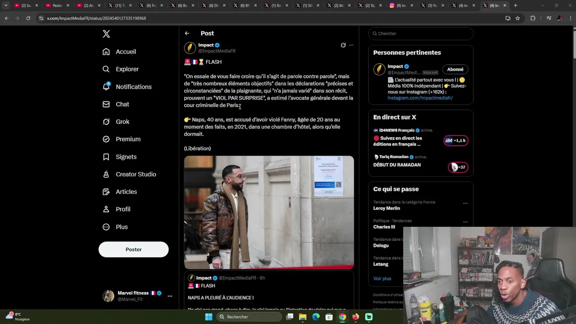576x324 pixels.
Task: Click the Impact avatar on the main post
Action: 190,48
